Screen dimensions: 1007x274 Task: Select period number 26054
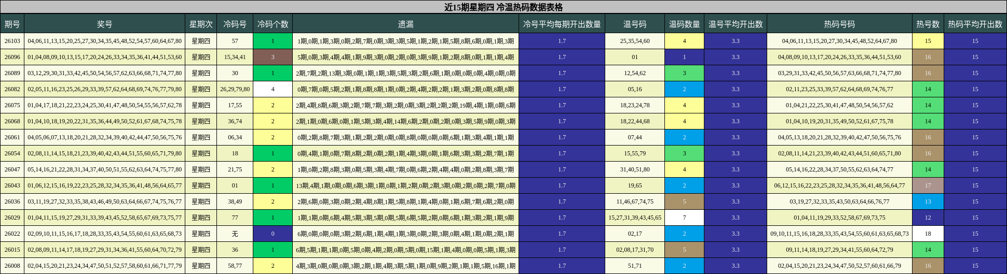click(12, 153)
